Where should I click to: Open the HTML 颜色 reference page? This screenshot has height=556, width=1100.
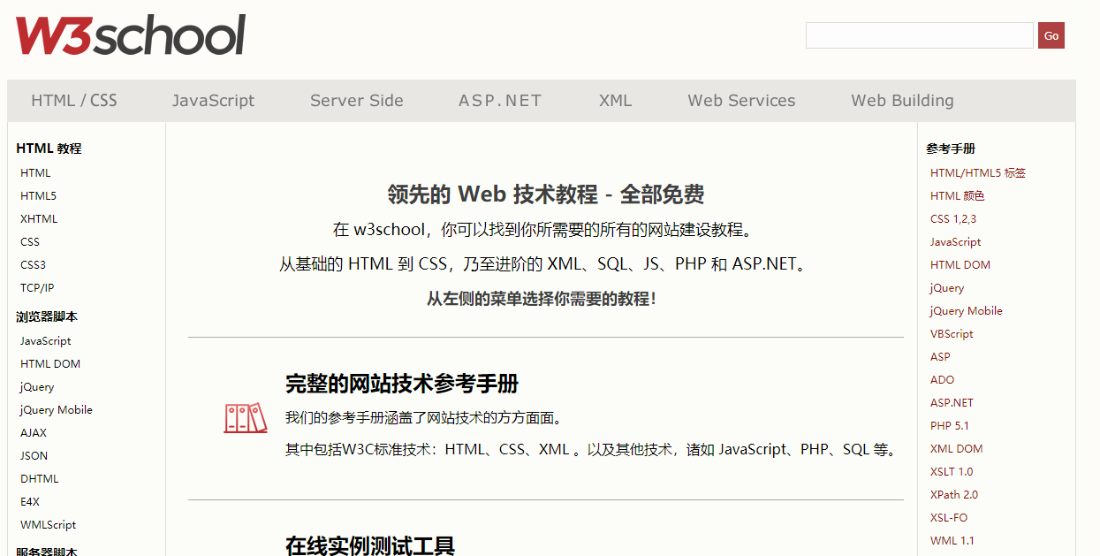click(960, 195)
